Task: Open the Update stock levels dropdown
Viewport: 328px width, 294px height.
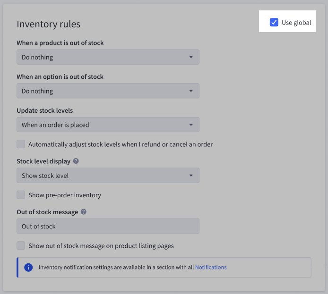Action: point(108,125)
